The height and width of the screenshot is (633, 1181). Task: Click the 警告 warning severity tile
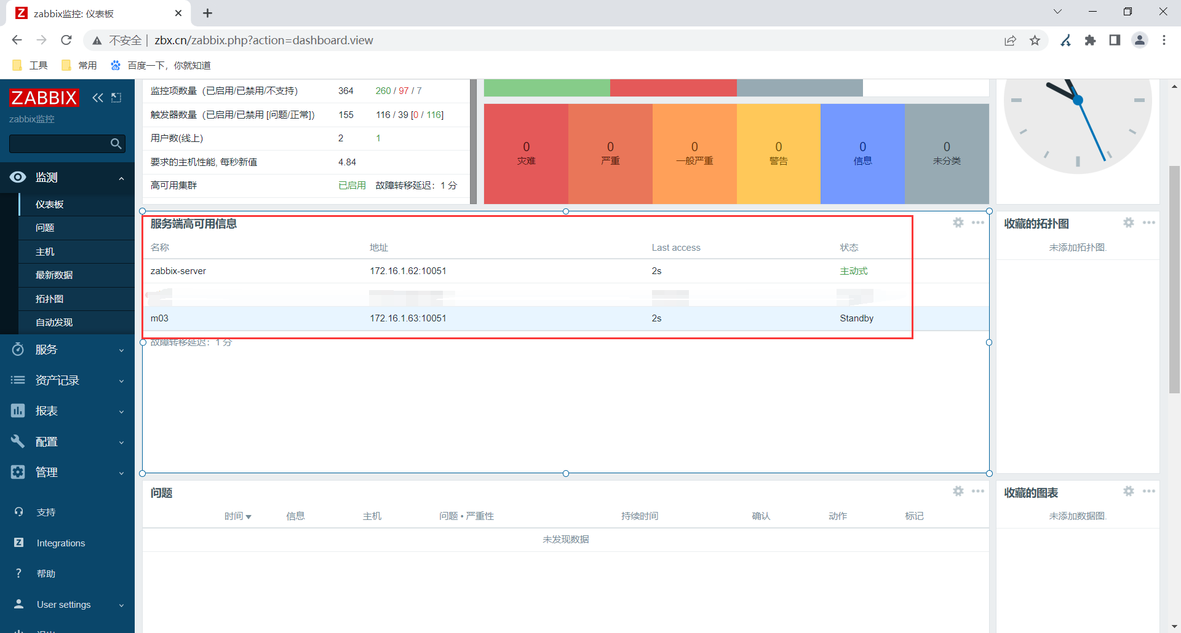(779, 154)
